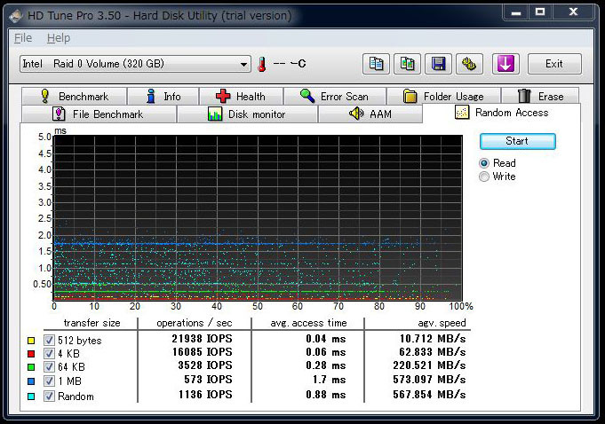The width and height of the screenshot is (605, 424).
Task: Maximize the HD Tune Pro window
Action: (x=540, y=12)
